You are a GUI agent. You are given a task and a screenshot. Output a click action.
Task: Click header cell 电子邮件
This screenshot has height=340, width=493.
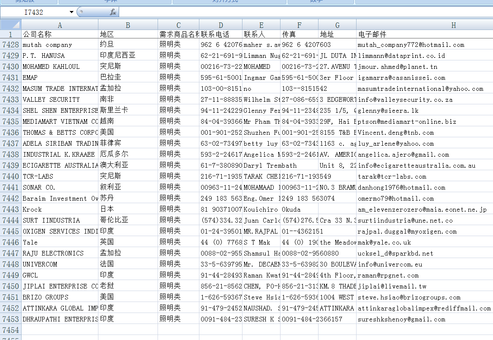(424, 35)
